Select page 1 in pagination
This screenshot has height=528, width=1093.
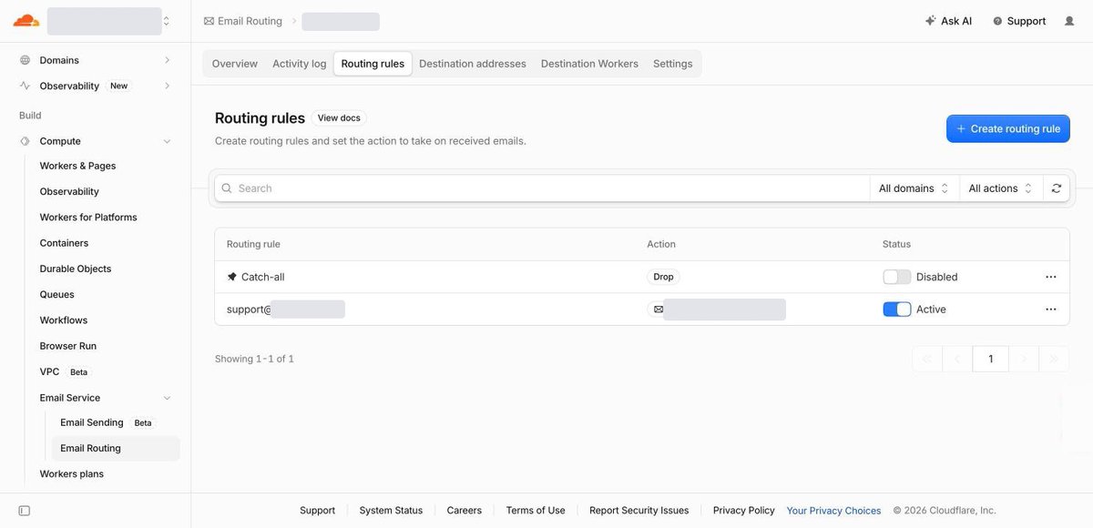991,359
